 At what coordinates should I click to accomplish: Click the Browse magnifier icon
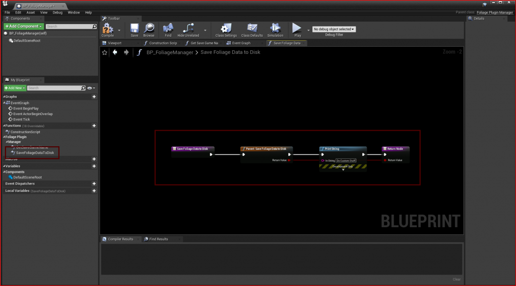149,29
